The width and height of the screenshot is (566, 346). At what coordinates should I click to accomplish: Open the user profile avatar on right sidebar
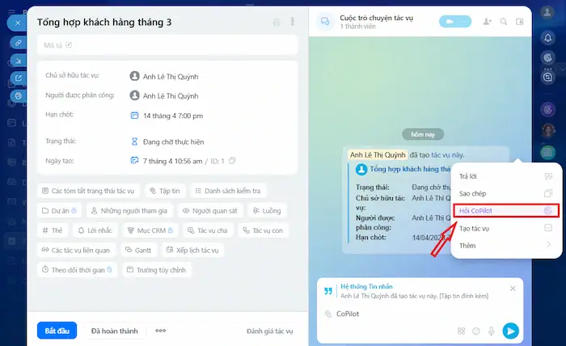(547, 12)
